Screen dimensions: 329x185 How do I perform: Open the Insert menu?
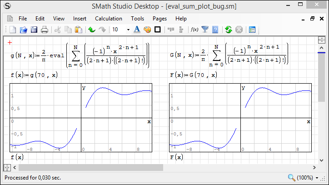click(x=79, y=19)
